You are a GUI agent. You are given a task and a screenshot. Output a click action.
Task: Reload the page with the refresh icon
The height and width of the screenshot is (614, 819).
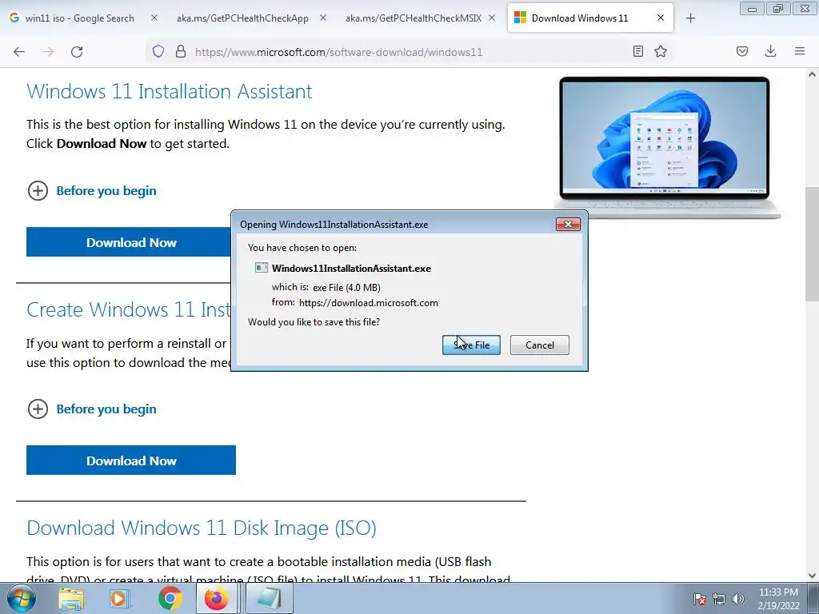(77, 51)
